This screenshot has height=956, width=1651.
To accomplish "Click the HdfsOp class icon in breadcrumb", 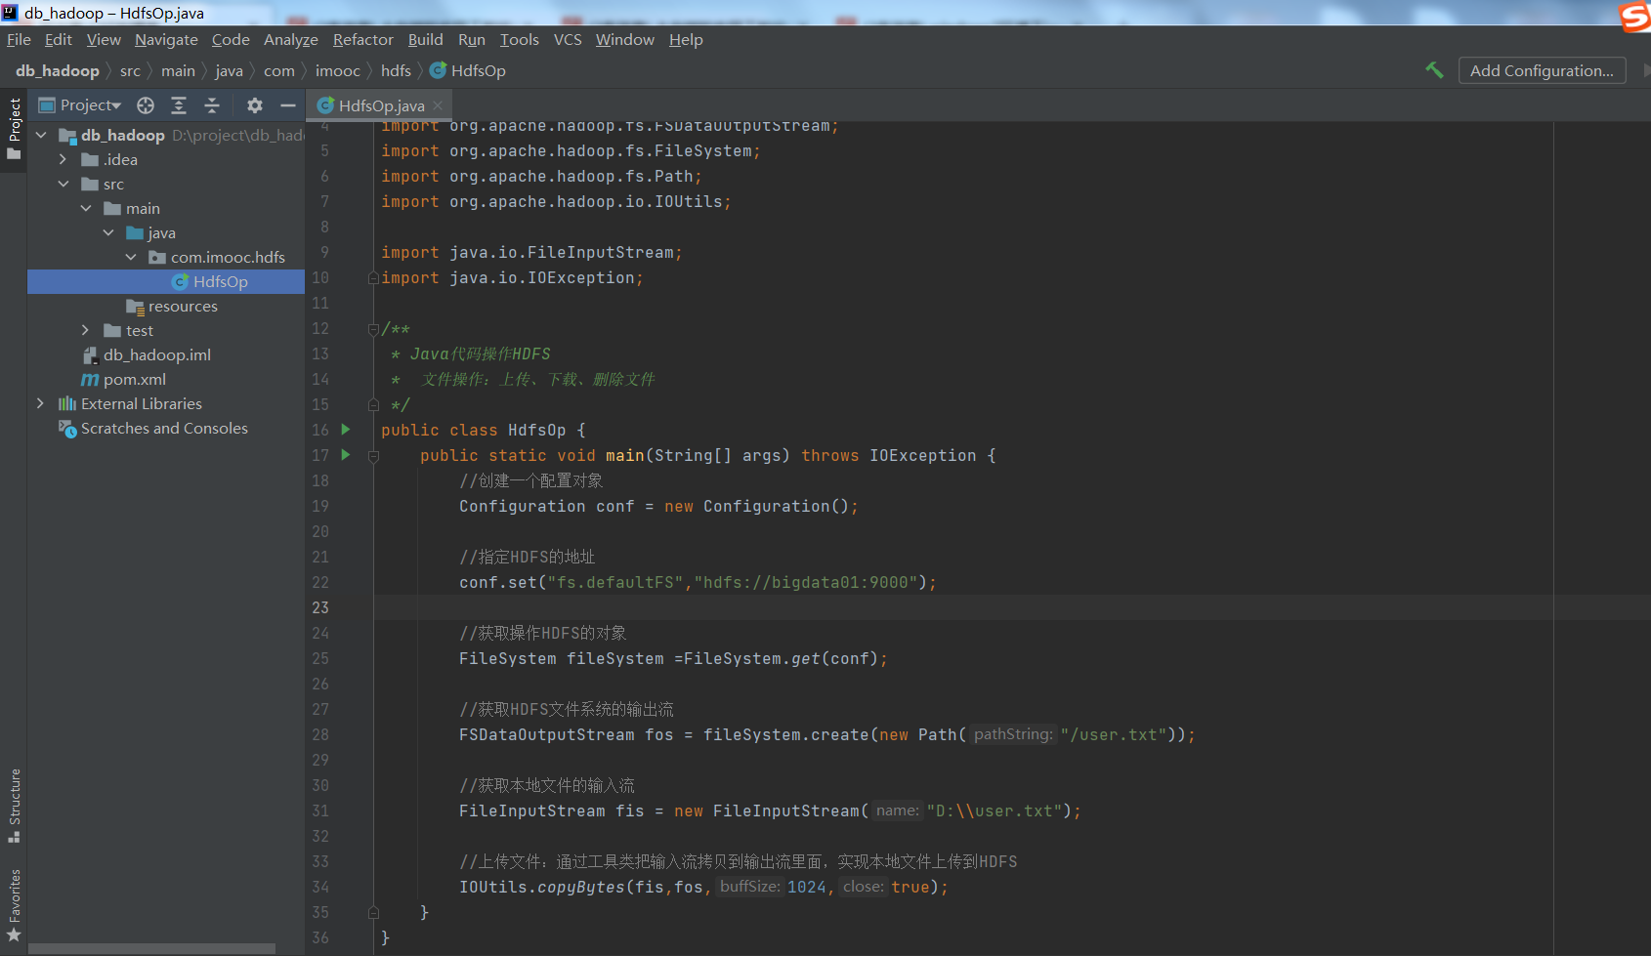I will coord(438,70).
